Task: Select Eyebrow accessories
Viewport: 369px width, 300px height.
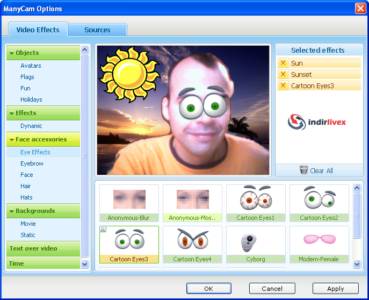Action: pyautogui.click(x=32, y=163)
